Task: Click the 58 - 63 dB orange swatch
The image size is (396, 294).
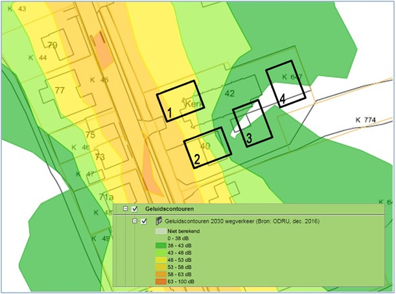Action: click(x=159, y=274)
